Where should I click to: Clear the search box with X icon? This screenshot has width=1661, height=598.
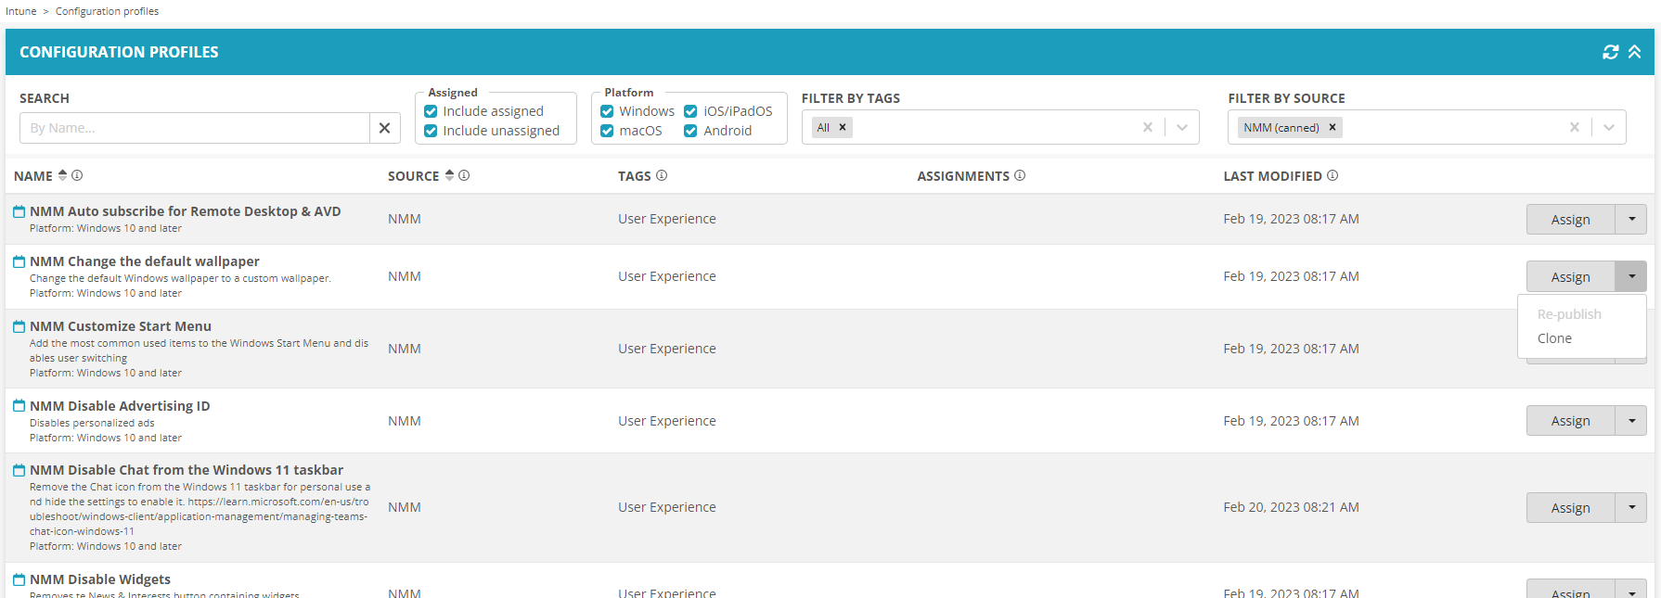point(384,128)
